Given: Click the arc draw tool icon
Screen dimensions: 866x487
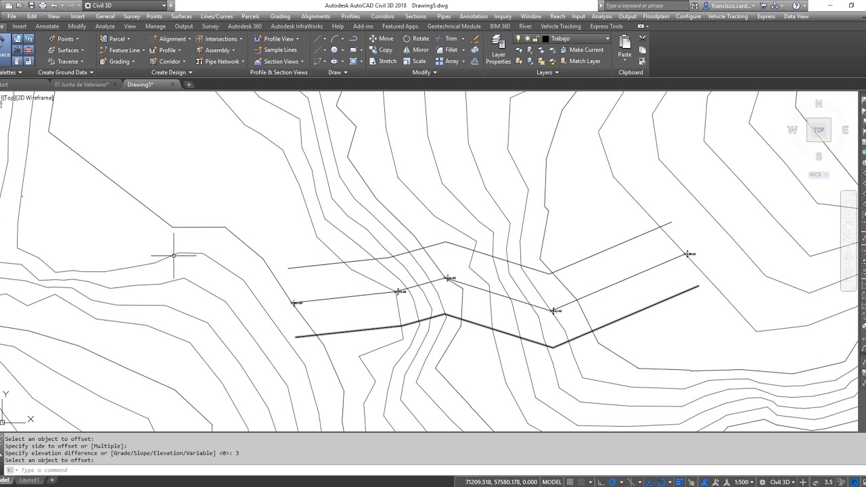Looking at the screenshot, I should (x=334, y=39).
